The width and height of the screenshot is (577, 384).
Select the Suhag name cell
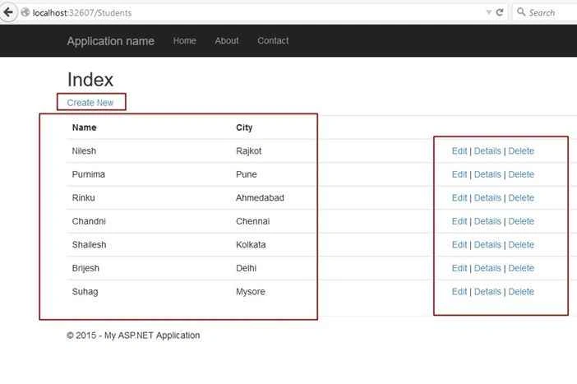coord(85,292)
